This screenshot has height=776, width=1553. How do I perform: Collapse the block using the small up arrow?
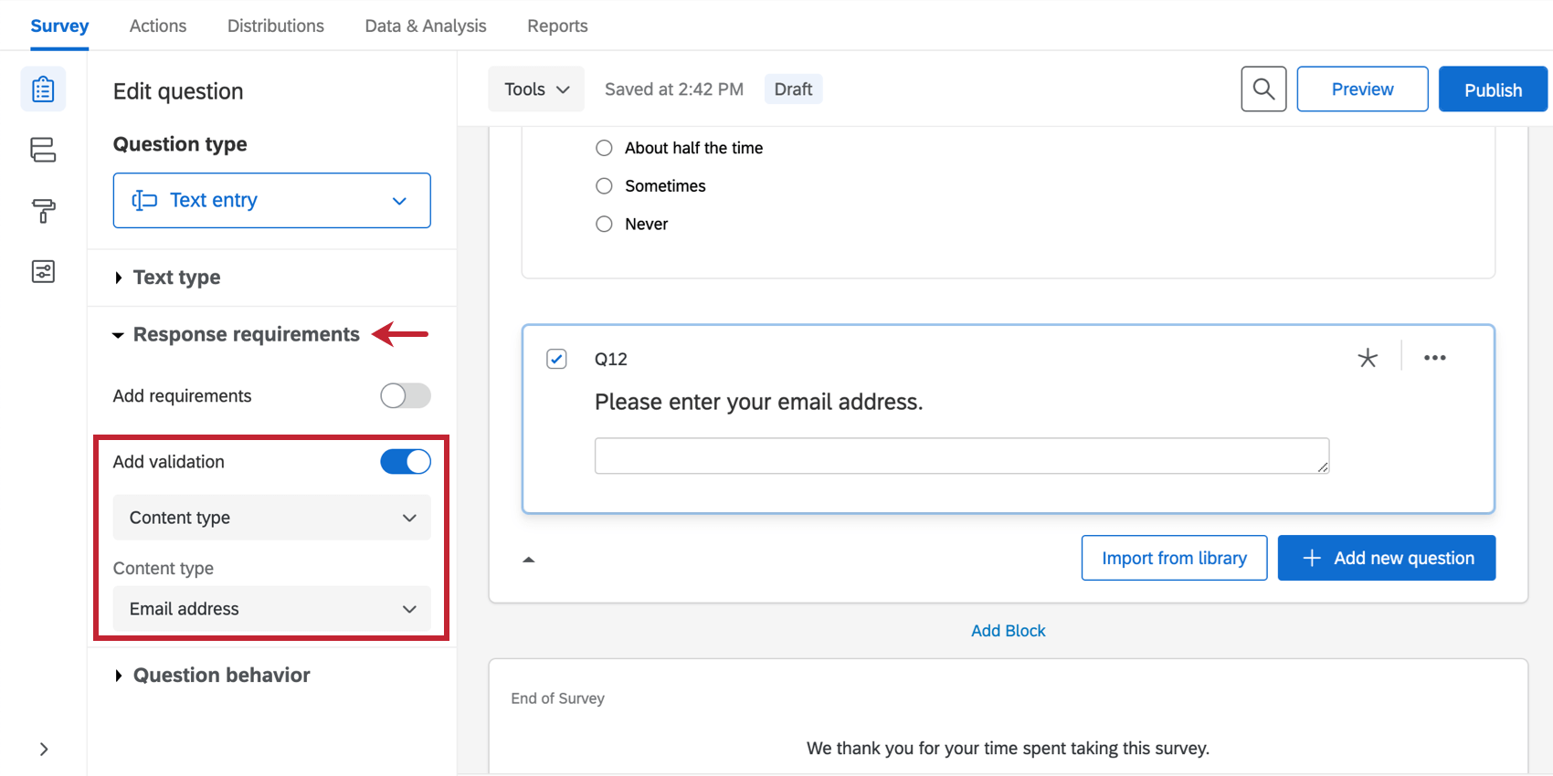click(528, 560)
